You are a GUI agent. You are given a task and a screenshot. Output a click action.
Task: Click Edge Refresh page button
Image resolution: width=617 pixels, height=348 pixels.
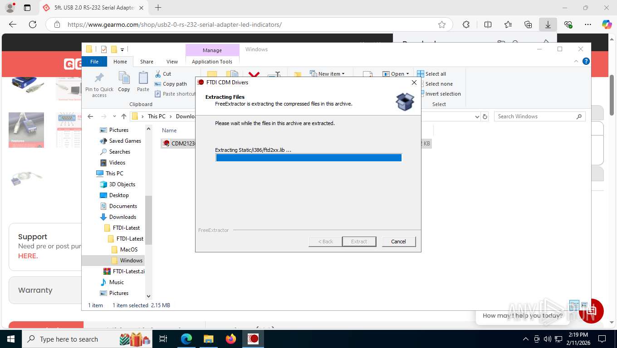click(x=33, y=24)
